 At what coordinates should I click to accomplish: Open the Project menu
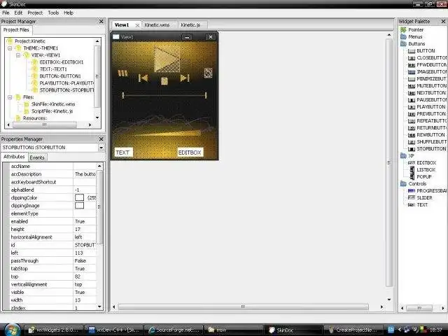(x=35, y=13)
